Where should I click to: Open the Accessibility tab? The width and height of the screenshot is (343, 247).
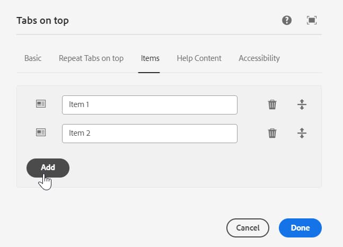coord(259,58)
